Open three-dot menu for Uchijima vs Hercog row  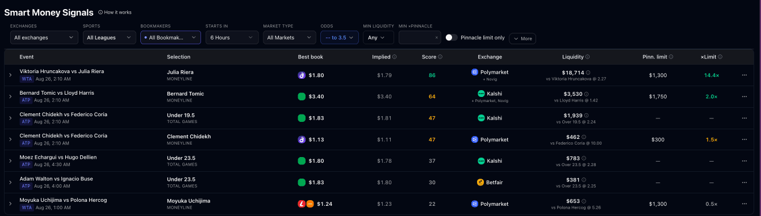click(x=744, y=204)
